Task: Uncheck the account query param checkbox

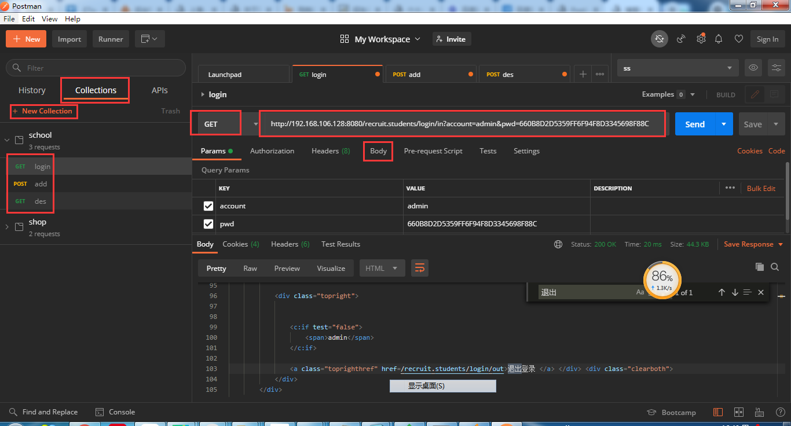Action: click(208, 206)
